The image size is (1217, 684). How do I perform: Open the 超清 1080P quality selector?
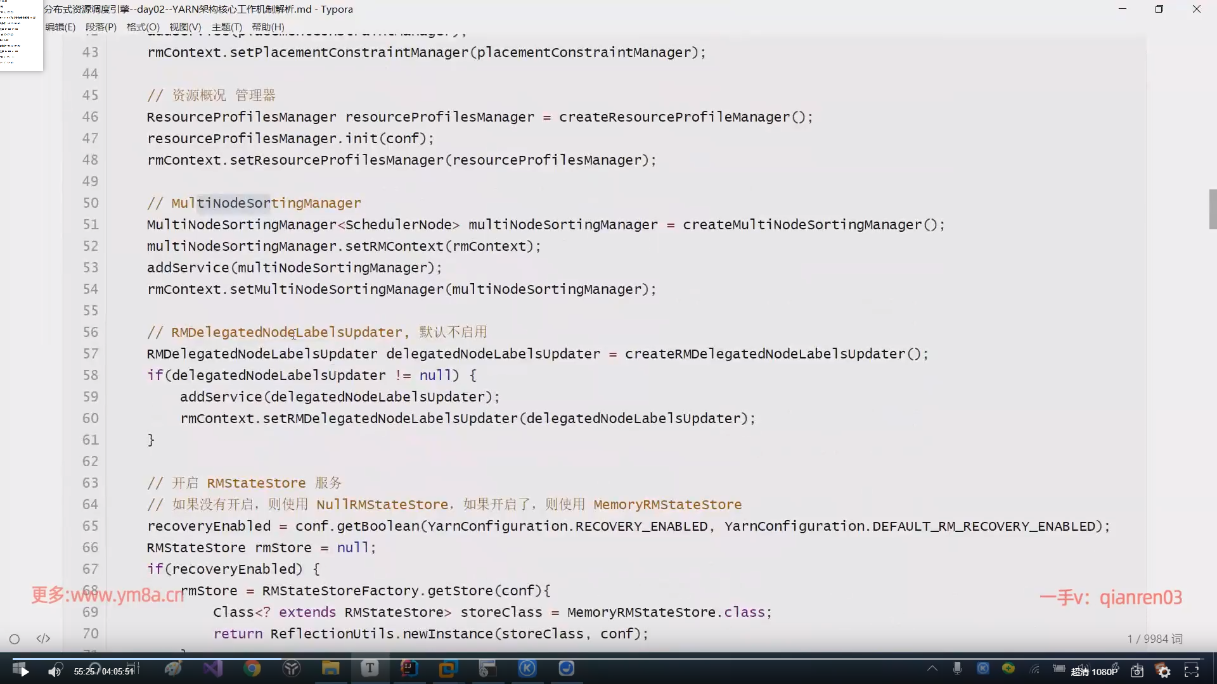(x=1094, y=671)
